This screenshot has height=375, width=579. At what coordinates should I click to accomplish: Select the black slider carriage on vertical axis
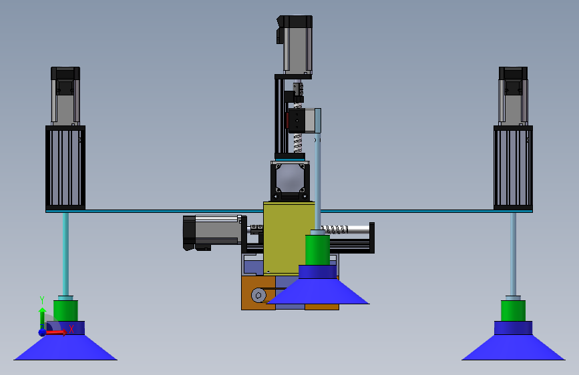point(297,120)
